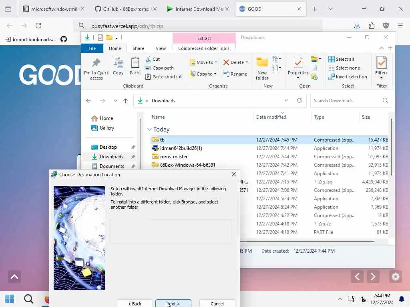Click Pin to Quick access icon
410x307 pixels.
coord(96,63)
